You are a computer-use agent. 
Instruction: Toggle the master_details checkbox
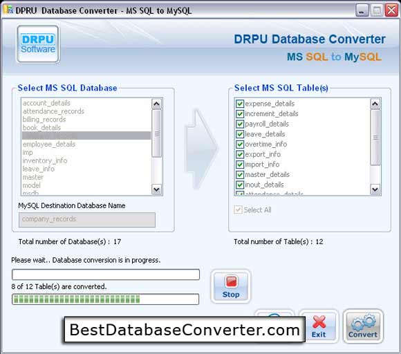240,174
